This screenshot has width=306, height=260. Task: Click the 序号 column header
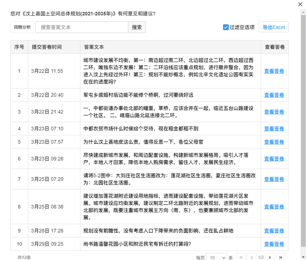[x=19, y=47]
